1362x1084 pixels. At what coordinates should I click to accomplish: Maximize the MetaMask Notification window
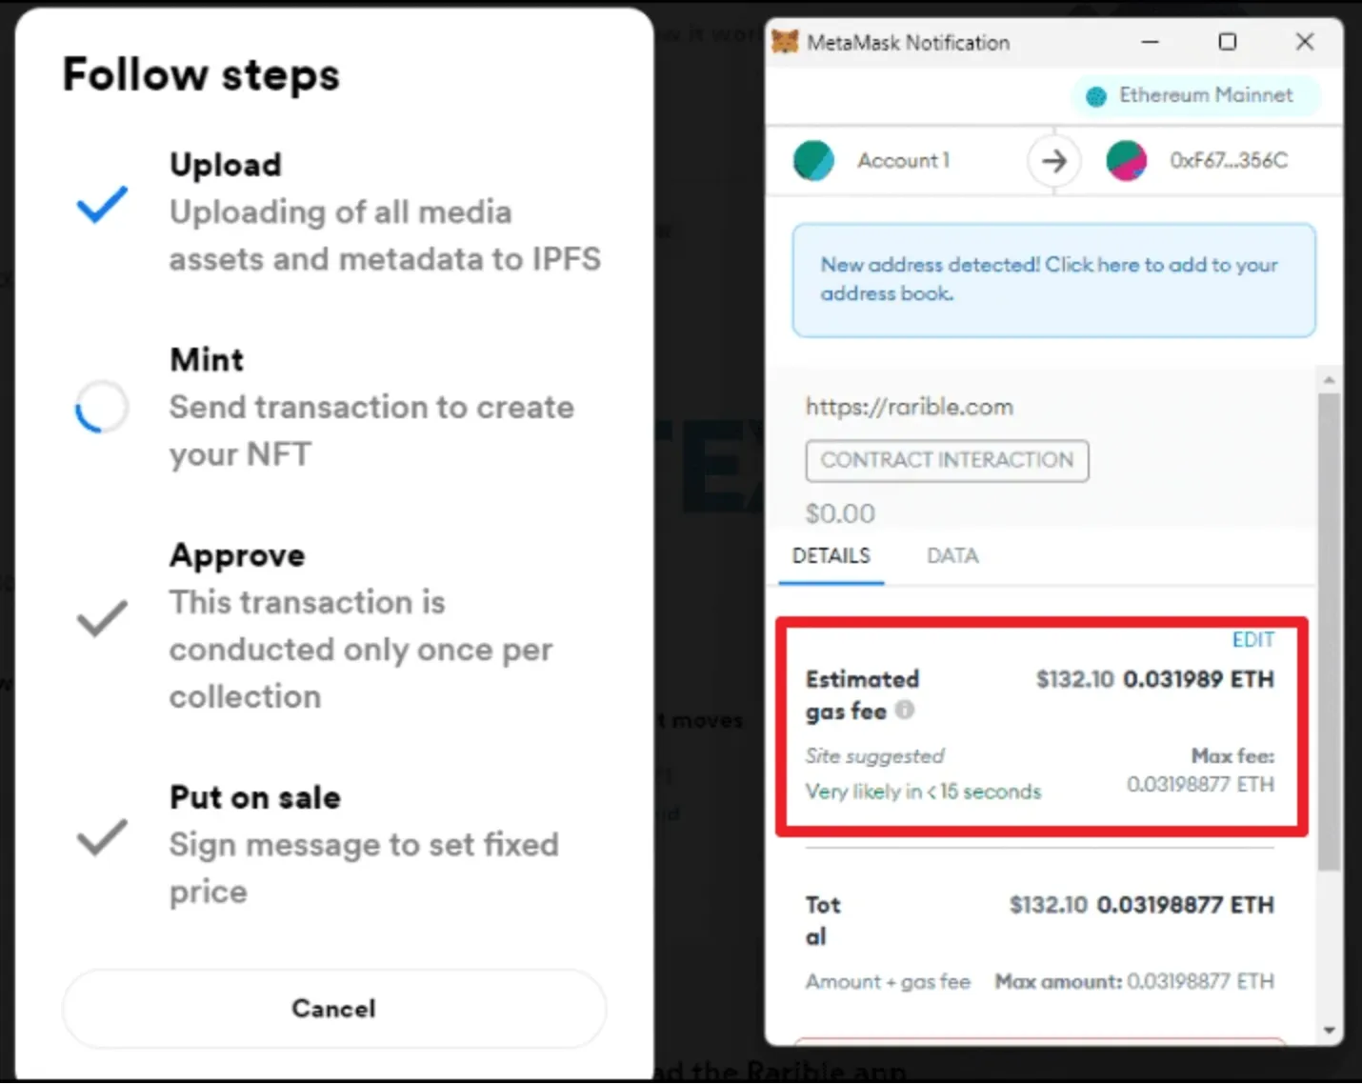[1228, 42]
